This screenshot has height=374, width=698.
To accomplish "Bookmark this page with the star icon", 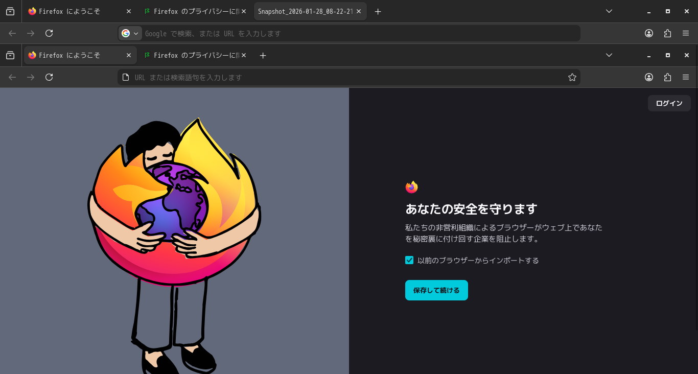I will click(572, 77).
